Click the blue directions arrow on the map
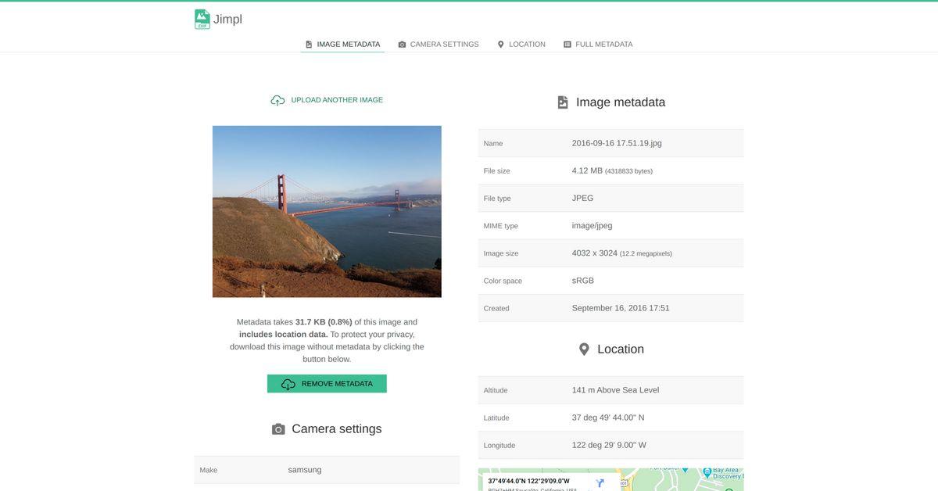938x491 pixels. coord(600,483)
